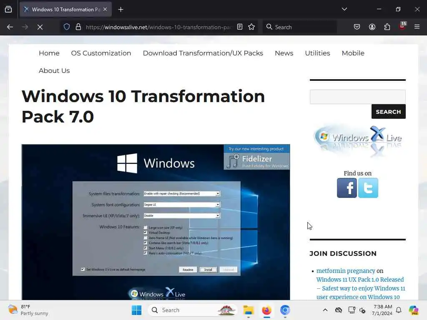This screenshot has width=427, height=320.
Task: Toggle Cortana-like search bar checkbox in image
Action: (x=146, y=243)
